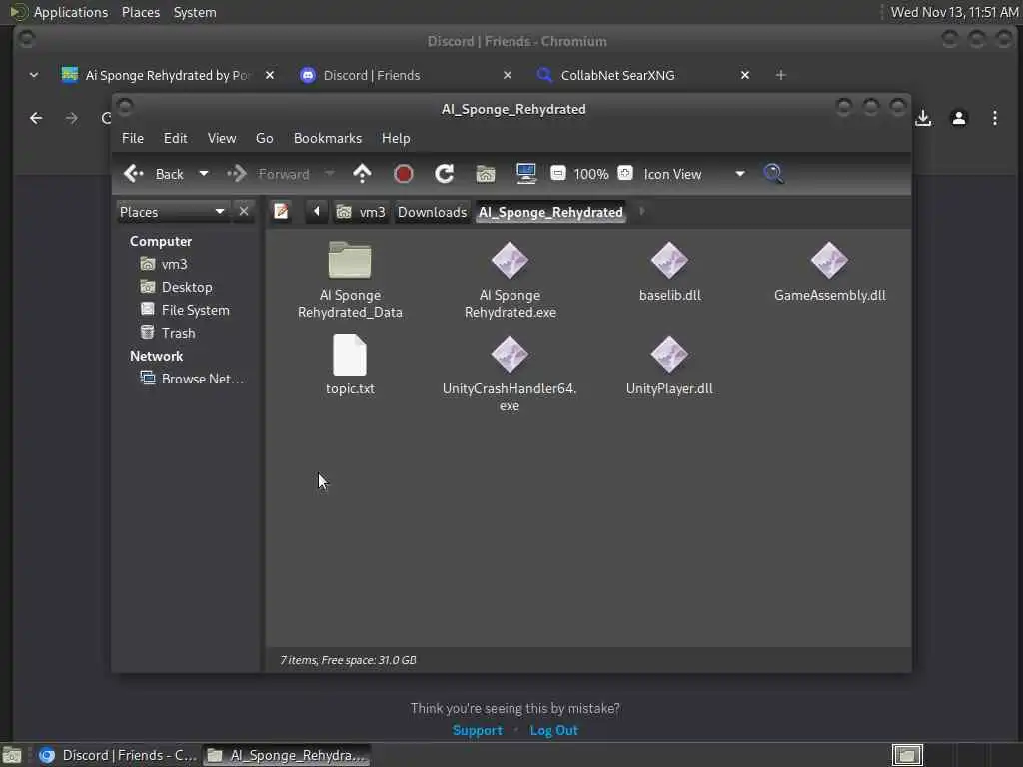Open Chromium profile icon
Image resolution: width=1023 pixels, height=767 pixels.
tap(958, 118)
